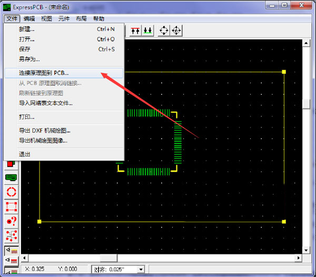Click the bottom green pad row of the component
Viewport: 316px width, 277px height.
[x=149, y=172]
